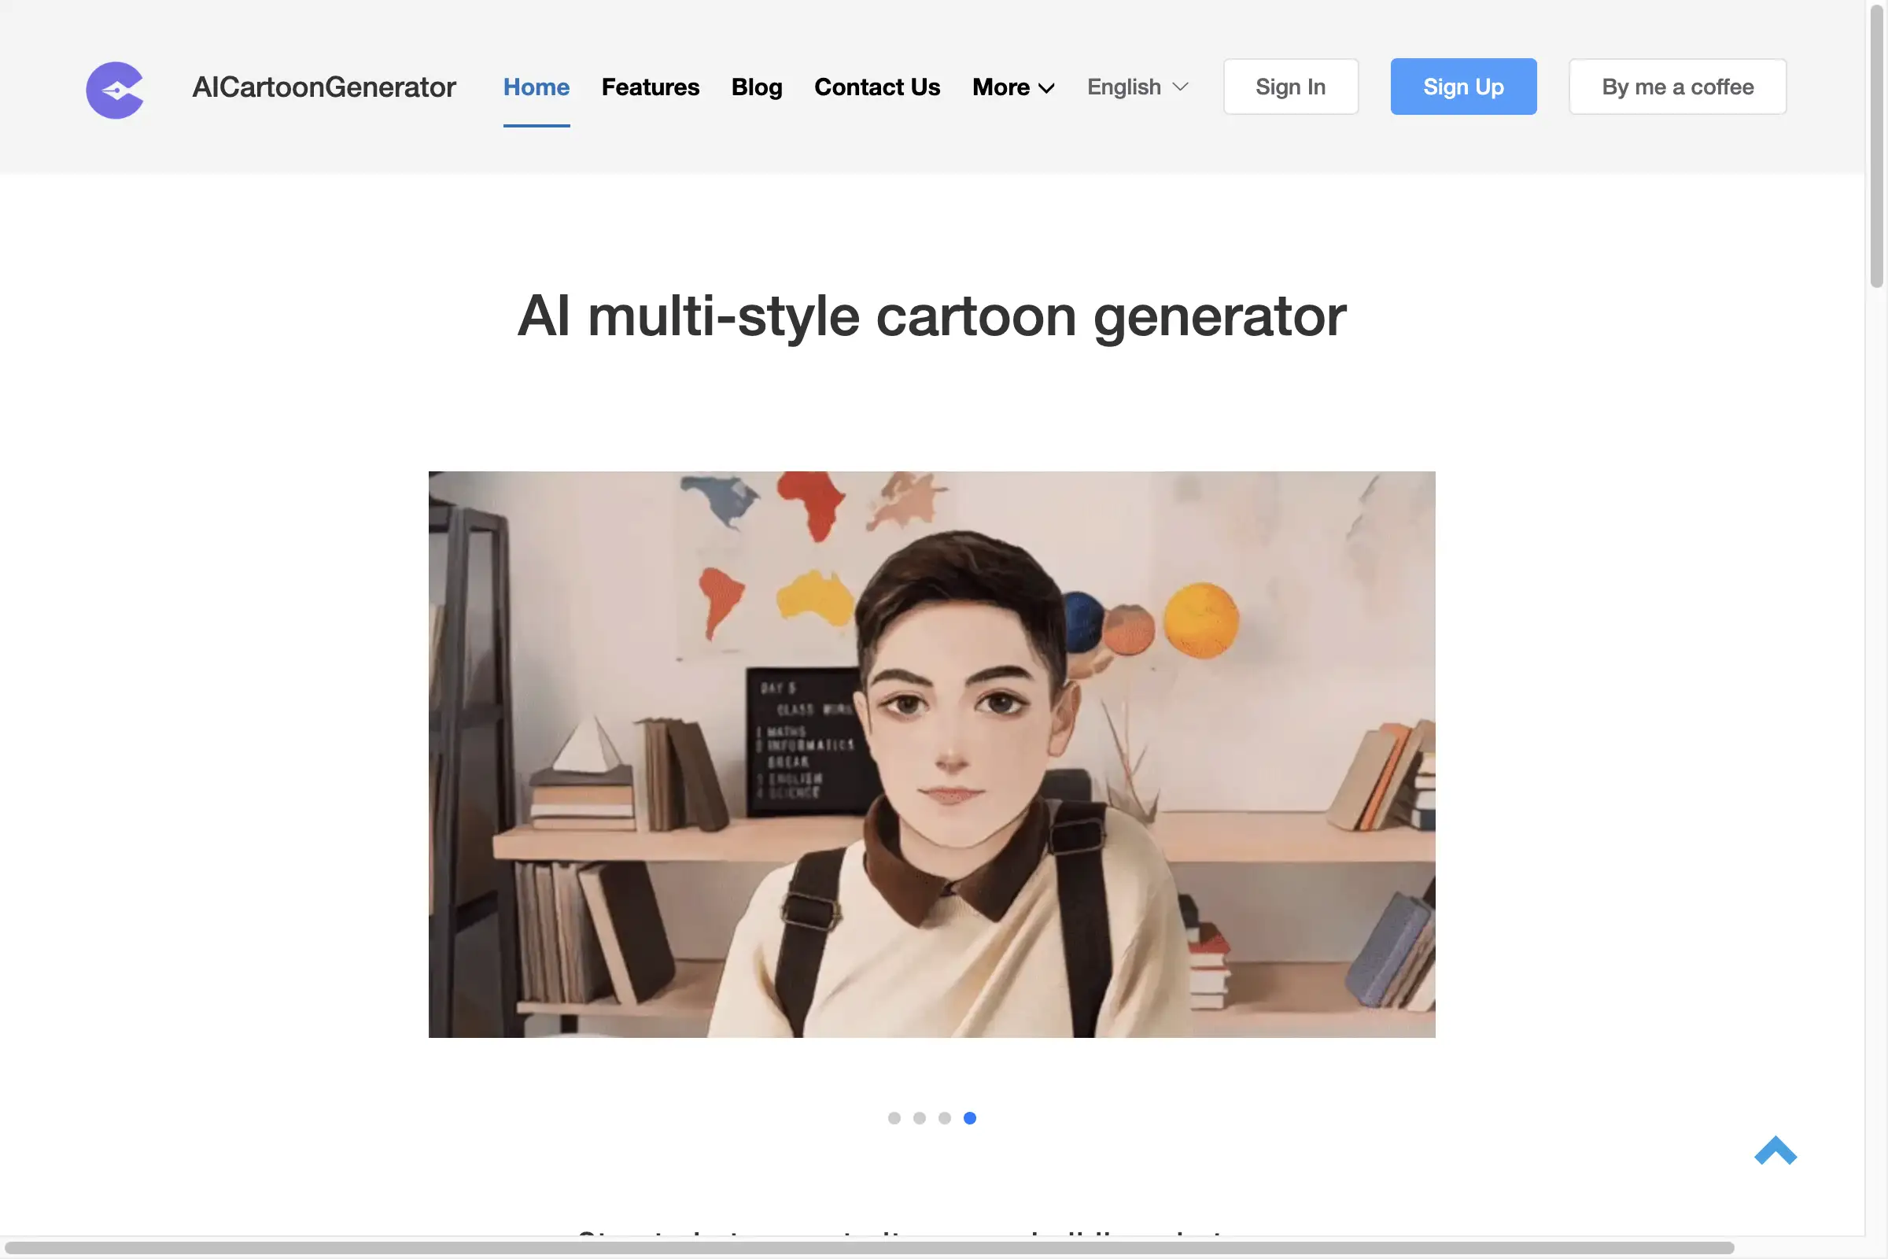Expand the More dropdown menu
Screen dimensions: 1888x1259
tap(1013, 86)
